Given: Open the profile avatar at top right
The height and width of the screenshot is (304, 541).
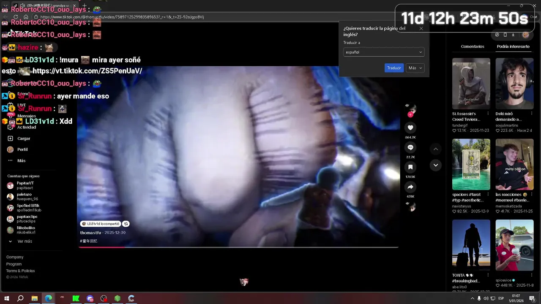Looking at the screenshot, I should pyautogui.click(x=525, y=35).
